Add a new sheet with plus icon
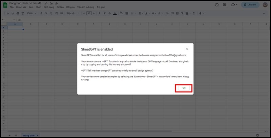 point(9,135)
